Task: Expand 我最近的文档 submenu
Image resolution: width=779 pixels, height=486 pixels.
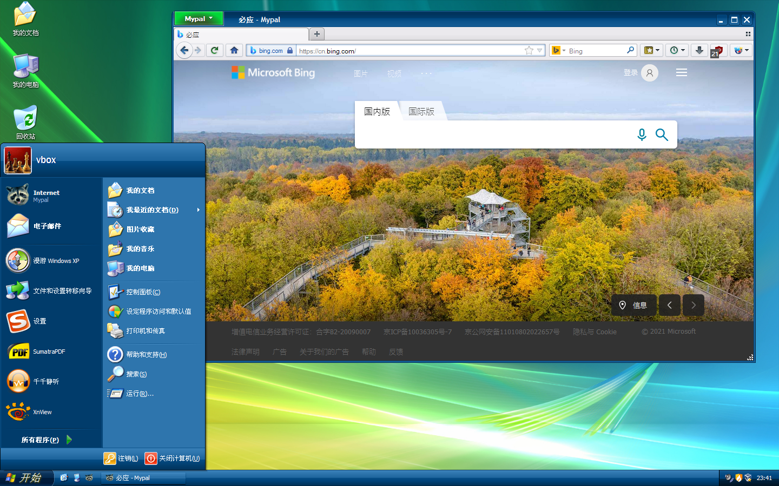Action: point(154,210)
